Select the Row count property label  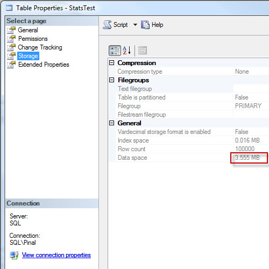tap(131, 149)
